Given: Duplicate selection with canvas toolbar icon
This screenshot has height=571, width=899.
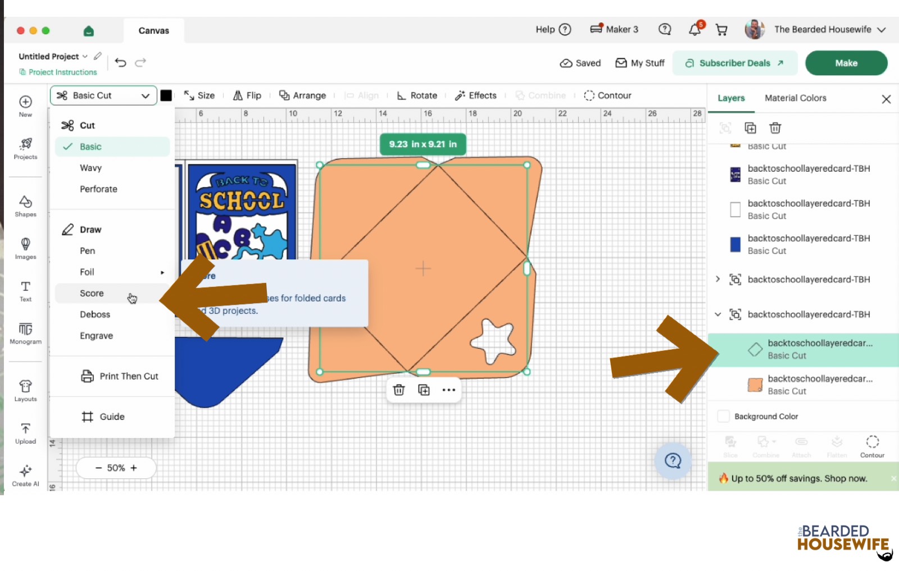Looking at the screenshot, I should 424,390.
